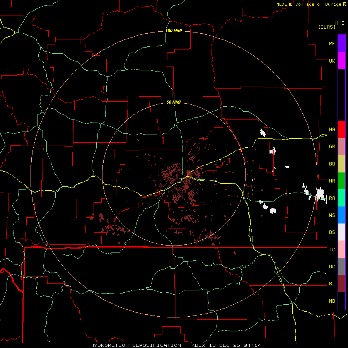Click the UK magenta legend swatch

(341, 61)
